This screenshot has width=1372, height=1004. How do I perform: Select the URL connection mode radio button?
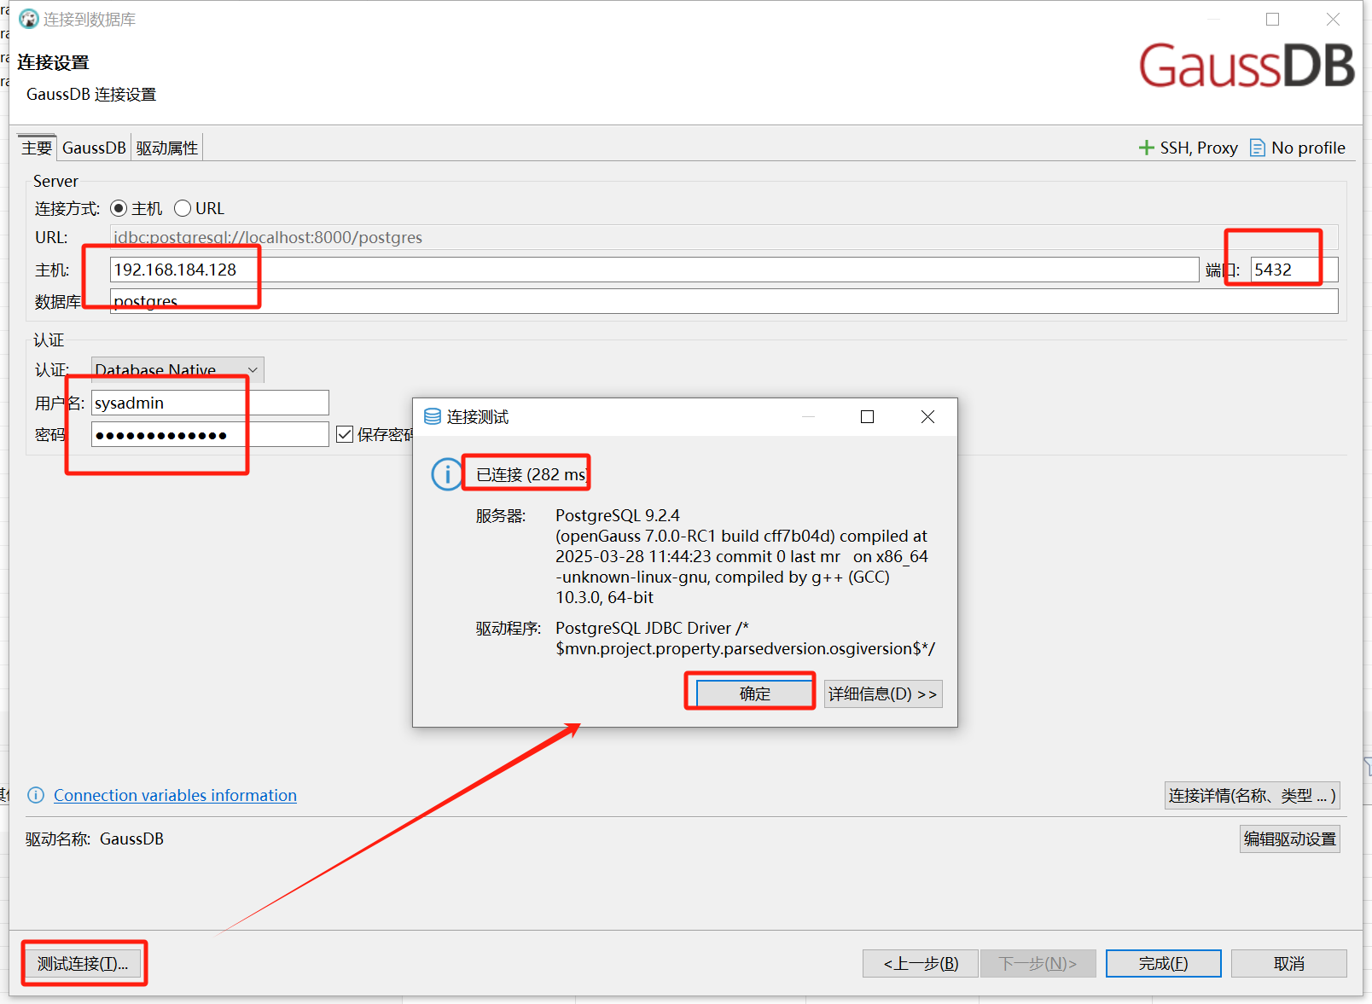click(x=183, y=207)
